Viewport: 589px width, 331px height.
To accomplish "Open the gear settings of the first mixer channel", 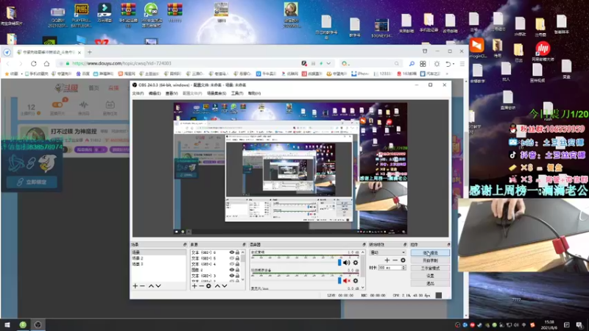I will 356,263.
